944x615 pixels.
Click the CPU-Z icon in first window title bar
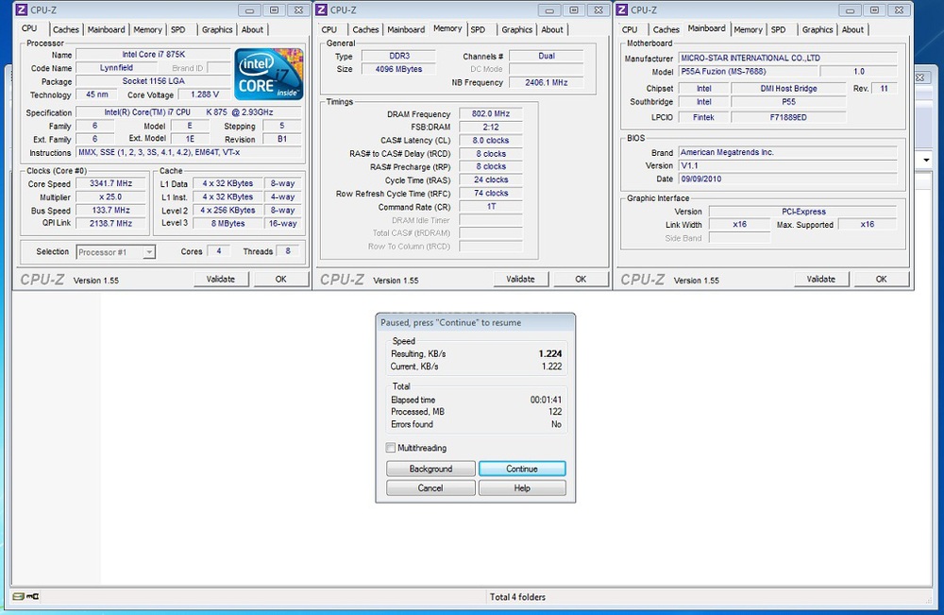click(21, 9)
